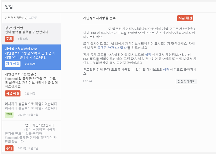
Task: Open 메시지가 성공적으로 제출되었습니다 notification
Action: click(x=31, y=110)
